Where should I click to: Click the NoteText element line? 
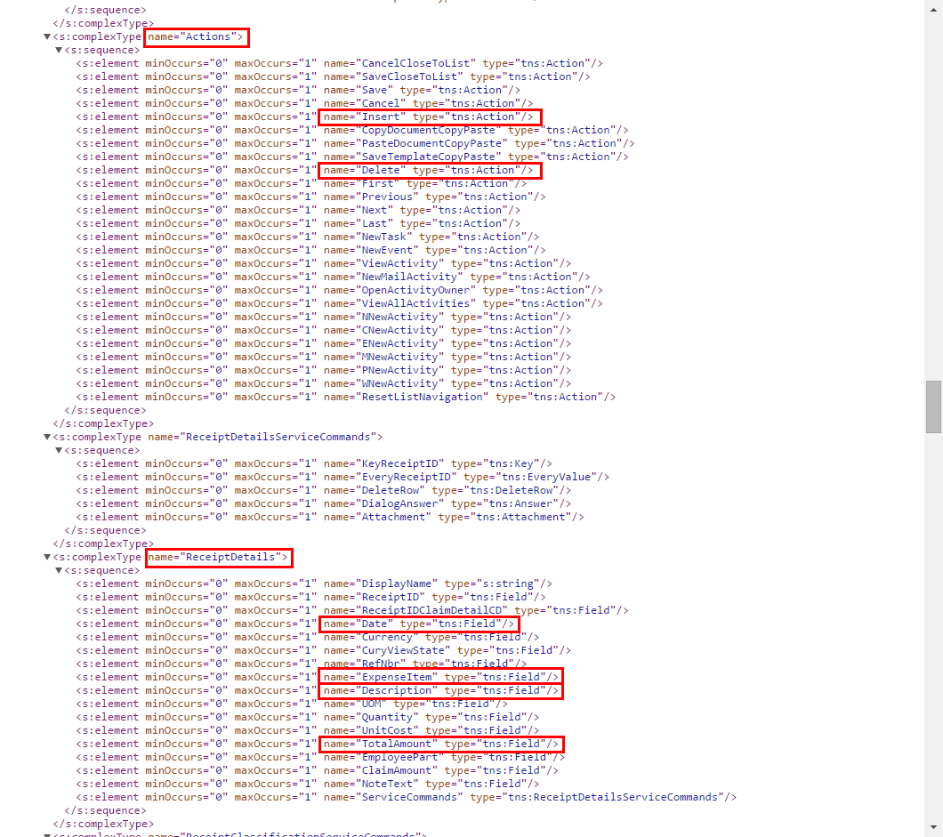click(308, 785)
